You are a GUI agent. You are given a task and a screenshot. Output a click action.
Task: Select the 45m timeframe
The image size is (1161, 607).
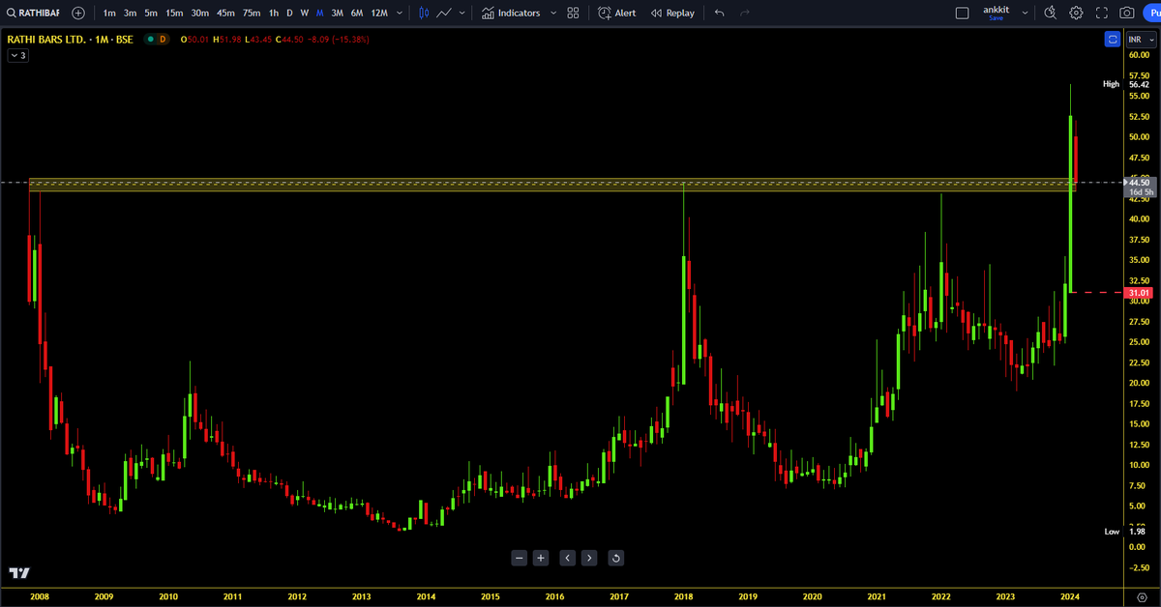[225, 14]
